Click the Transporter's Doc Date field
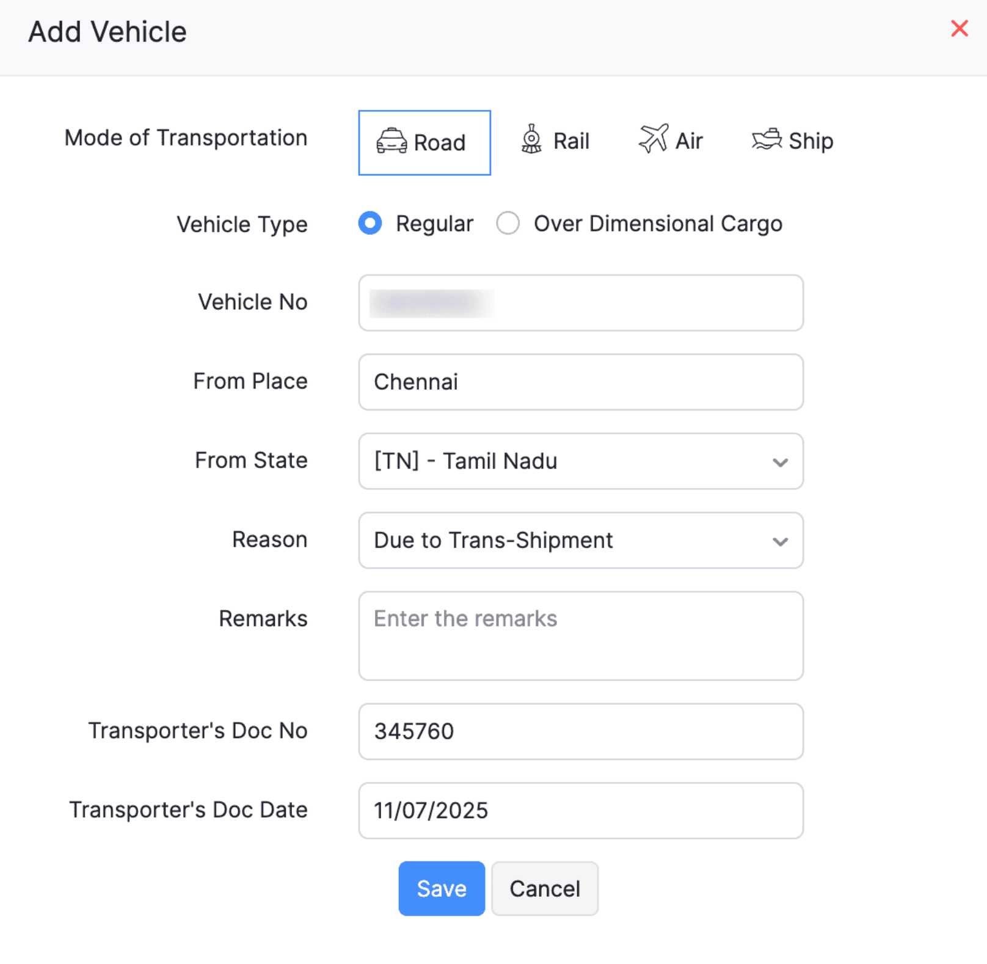This screenshot has height=964, width=987. [580, 811]
